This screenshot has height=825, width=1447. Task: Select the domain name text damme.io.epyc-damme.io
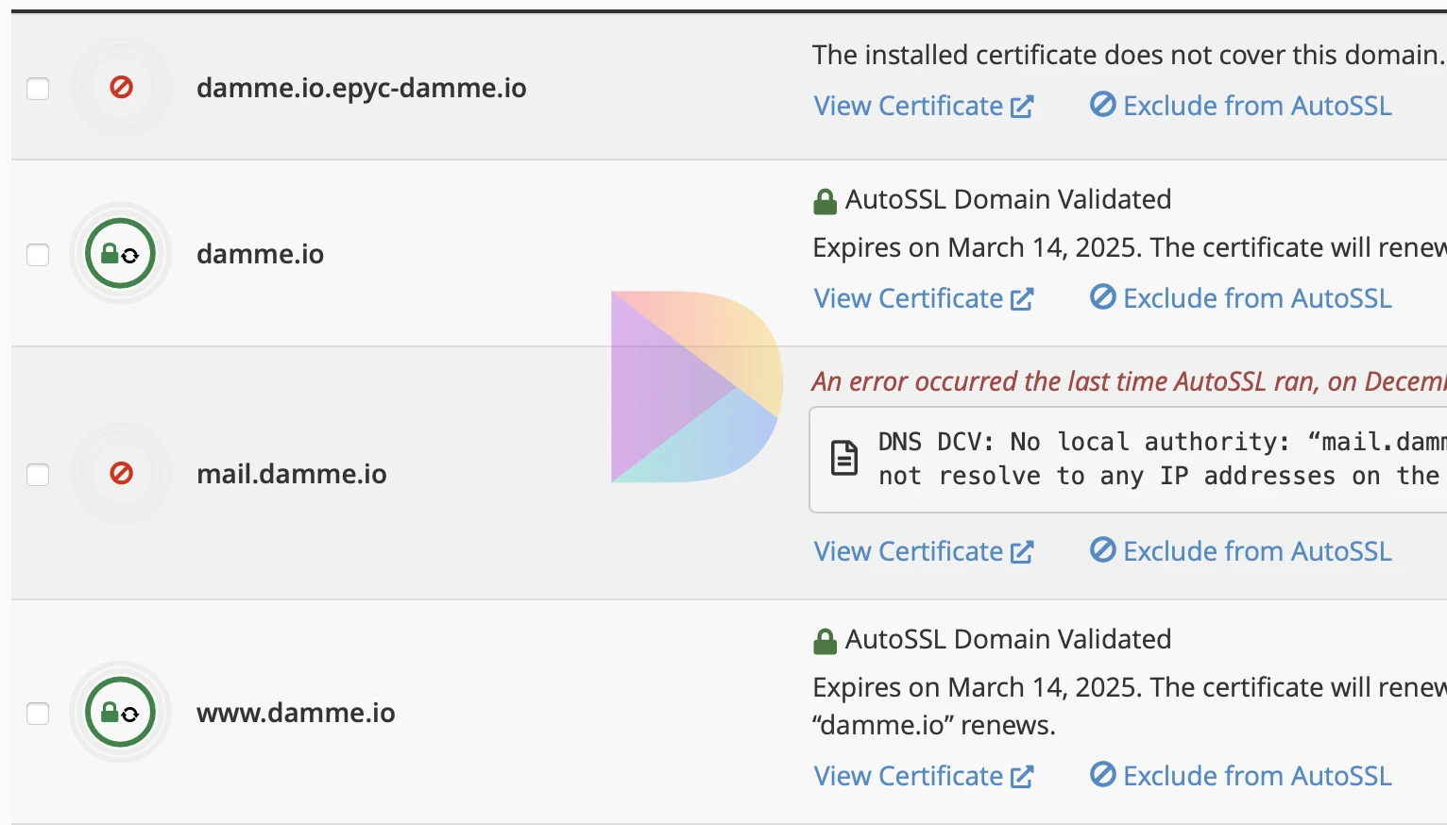pyautogui.click(x=362, y=88)
